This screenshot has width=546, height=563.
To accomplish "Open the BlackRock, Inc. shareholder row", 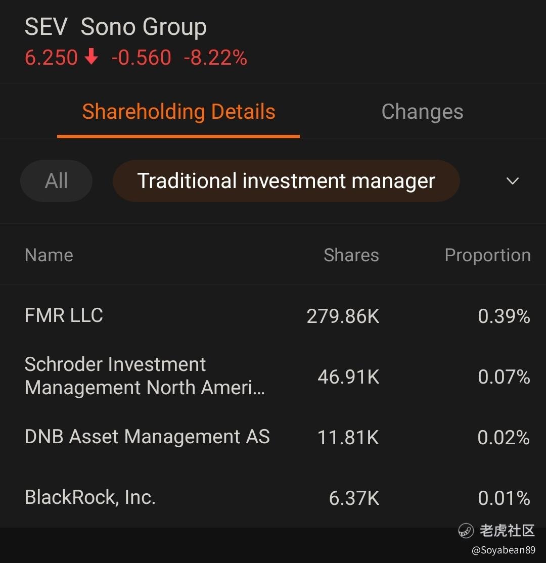I will pyautogui.click(x=273, y=498).
